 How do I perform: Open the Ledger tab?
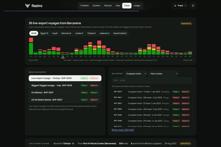(x=137, y=6)
